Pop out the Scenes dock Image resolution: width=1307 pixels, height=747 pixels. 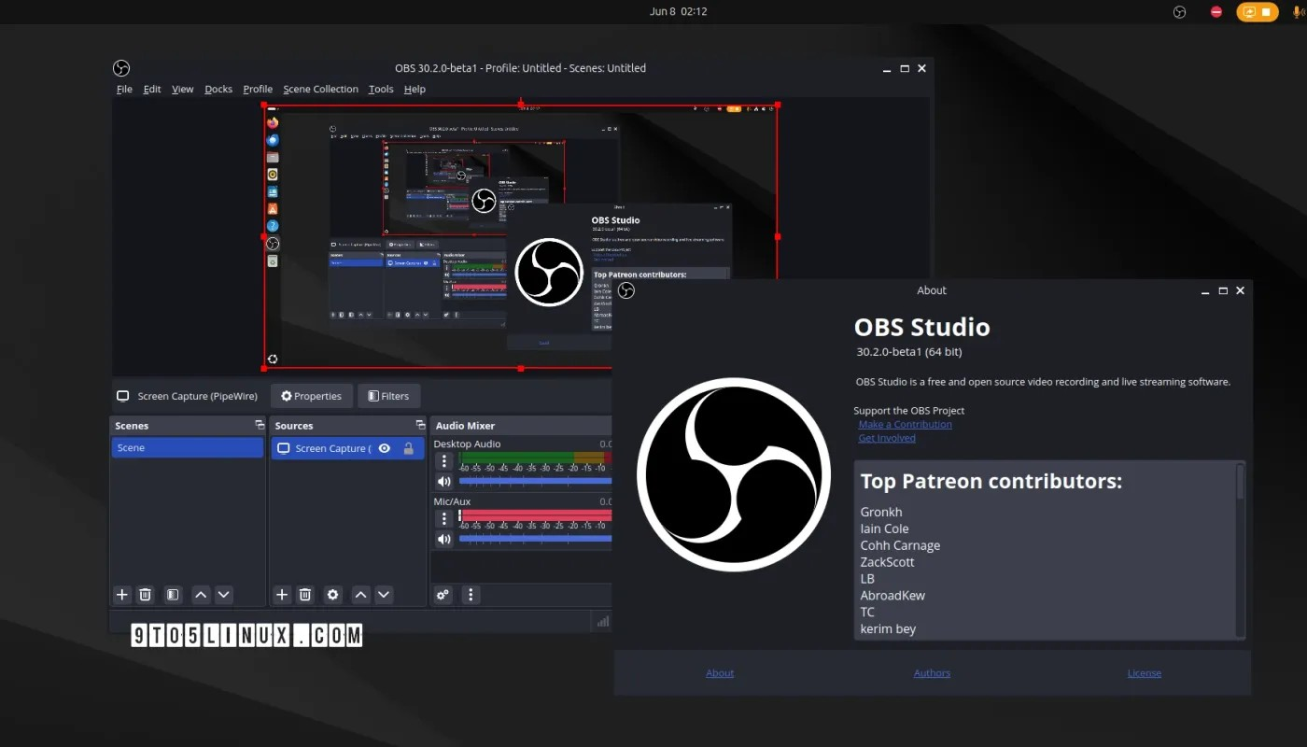(x=260, y=425)
